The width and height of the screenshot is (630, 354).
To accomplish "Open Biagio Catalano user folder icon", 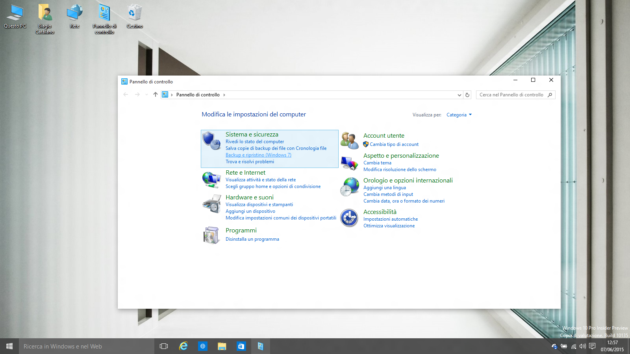I will coord(45,19).
